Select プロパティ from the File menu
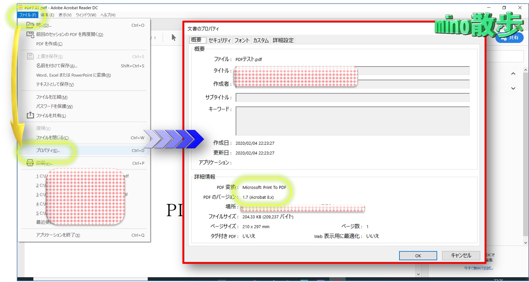This screenshot has height=282, width=529. [48, 150]
